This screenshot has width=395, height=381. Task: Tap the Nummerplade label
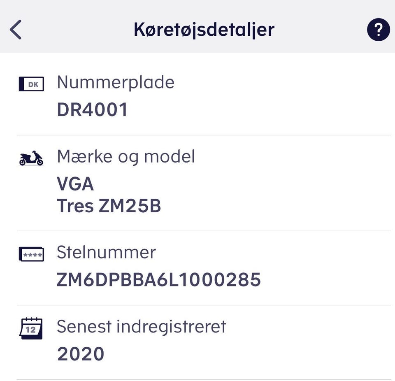click(116, 82)
